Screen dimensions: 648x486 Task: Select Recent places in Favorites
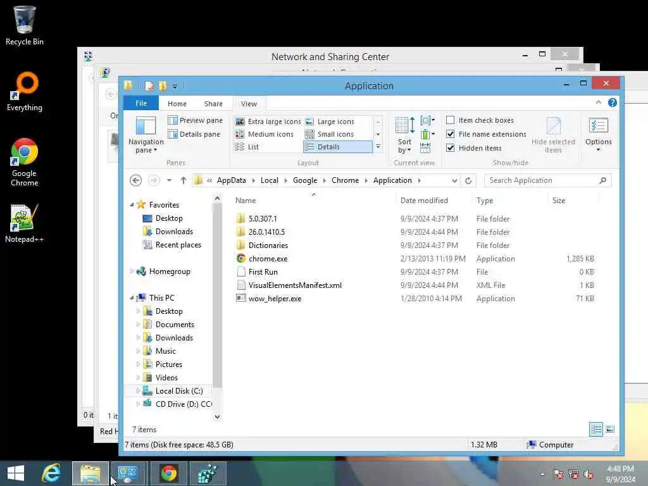pos(178,245)
